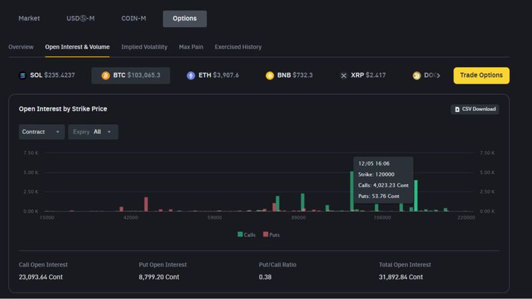Image resolution: width=532 pixels, height=299 pixels.
Task: Click the Put/Call Ratio value 0.38
Action: click(265, 277)
